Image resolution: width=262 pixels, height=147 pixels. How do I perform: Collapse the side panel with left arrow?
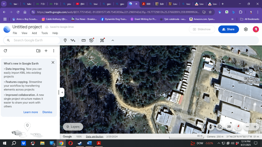[62, 92]
